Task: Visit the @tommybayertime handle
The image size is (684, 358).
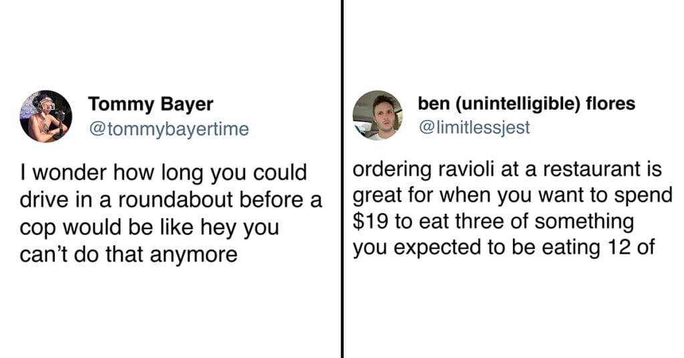Action: pos(169,129)
